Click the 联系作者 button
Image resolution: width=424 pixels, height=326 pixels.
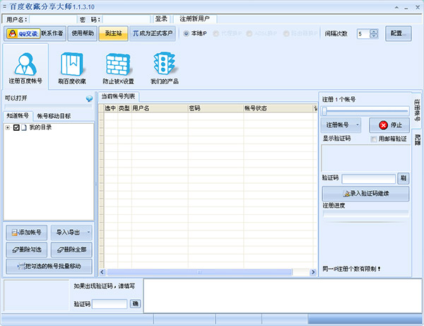tap(52, 33)
